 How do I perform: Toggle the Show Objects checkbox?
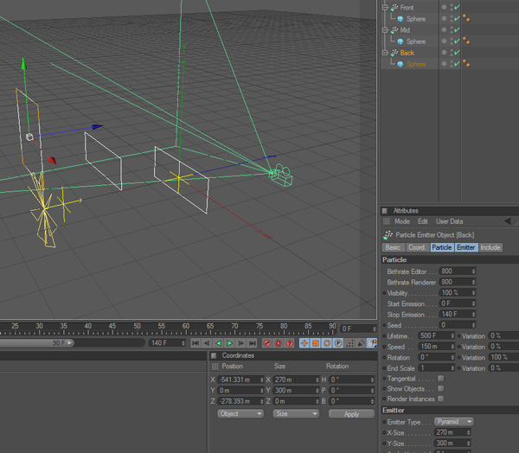(x=441, y=388)
